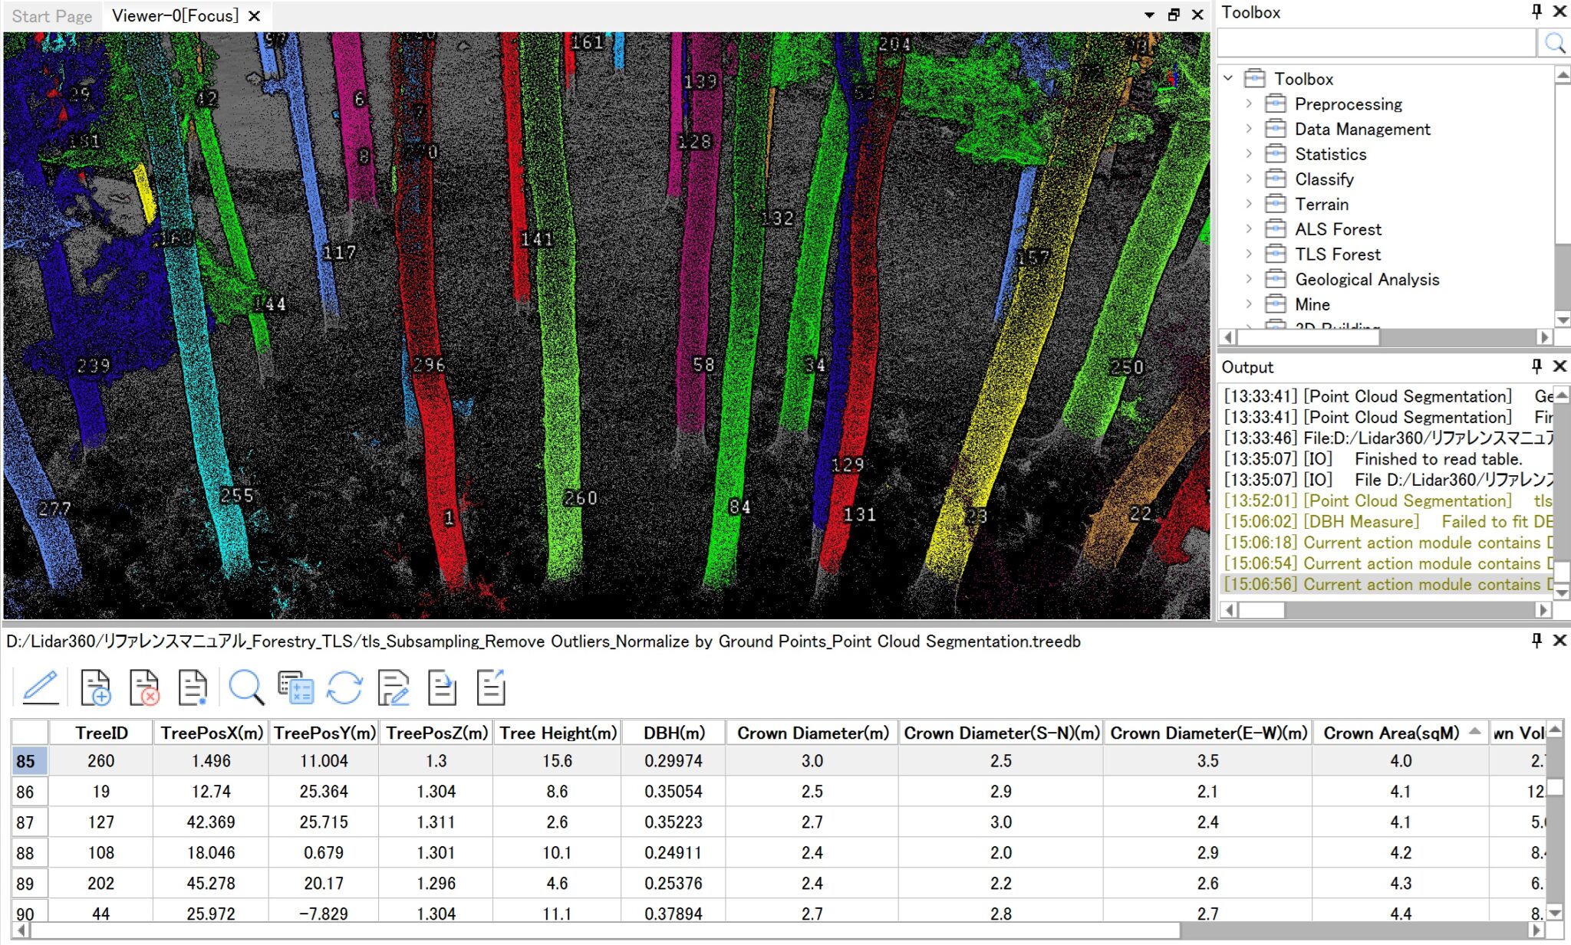Expand the TLS Forest toolbox group
The image size is (1571, 945).
1249,254
